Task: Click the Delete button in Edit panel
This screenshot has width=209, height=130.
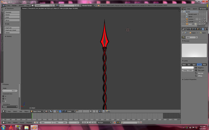Action: [x=12, y=33]
